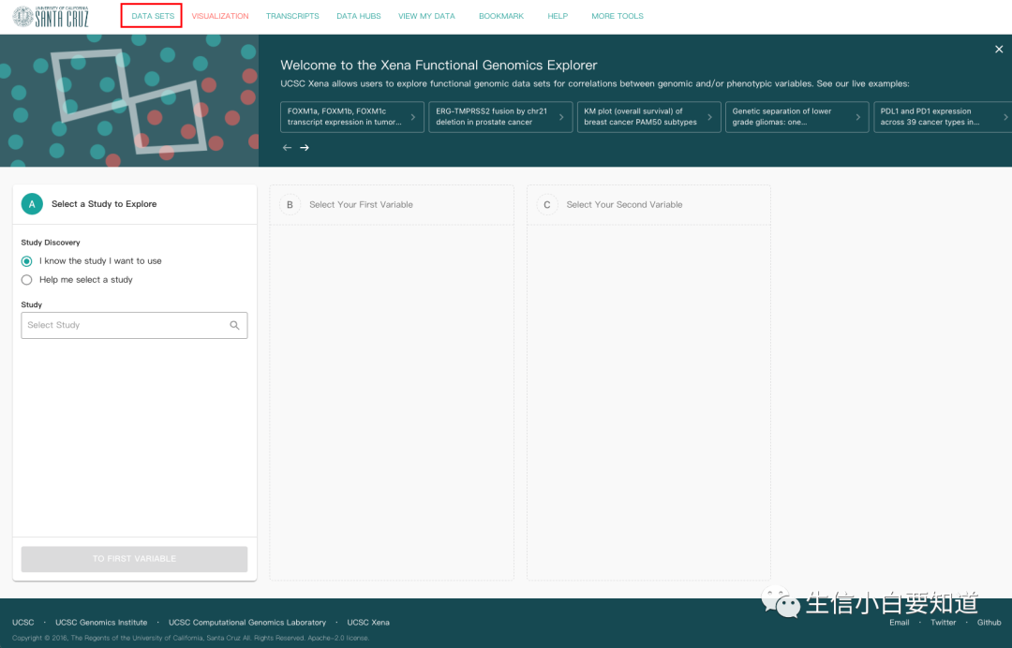This screenshot has height=648, width=1012.
Task: Click the step C circle icon
Action: [x=547, y=204]
